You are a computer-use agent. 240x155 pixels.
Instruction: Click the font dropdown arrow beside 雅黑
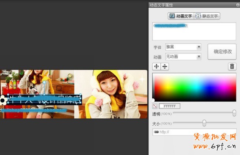tap(199, 47)
